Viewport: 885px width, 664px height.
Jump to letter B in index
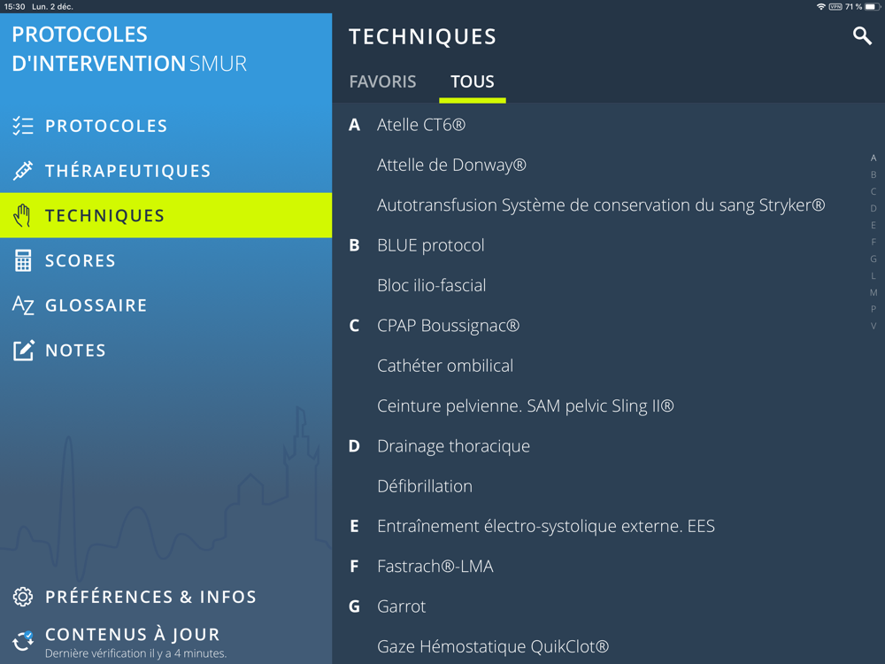(873, 174)
